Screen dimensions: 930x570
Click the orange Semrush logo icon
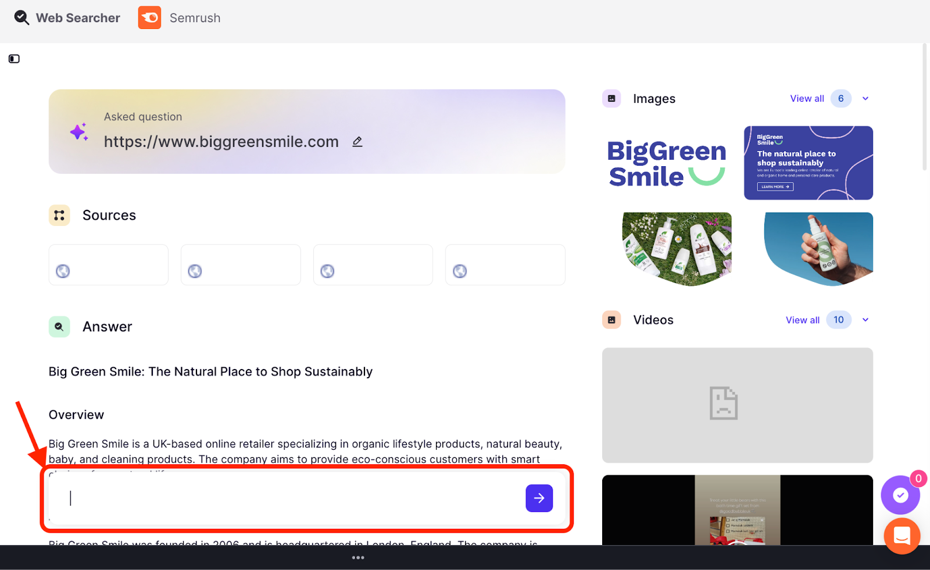coord(149,18)
